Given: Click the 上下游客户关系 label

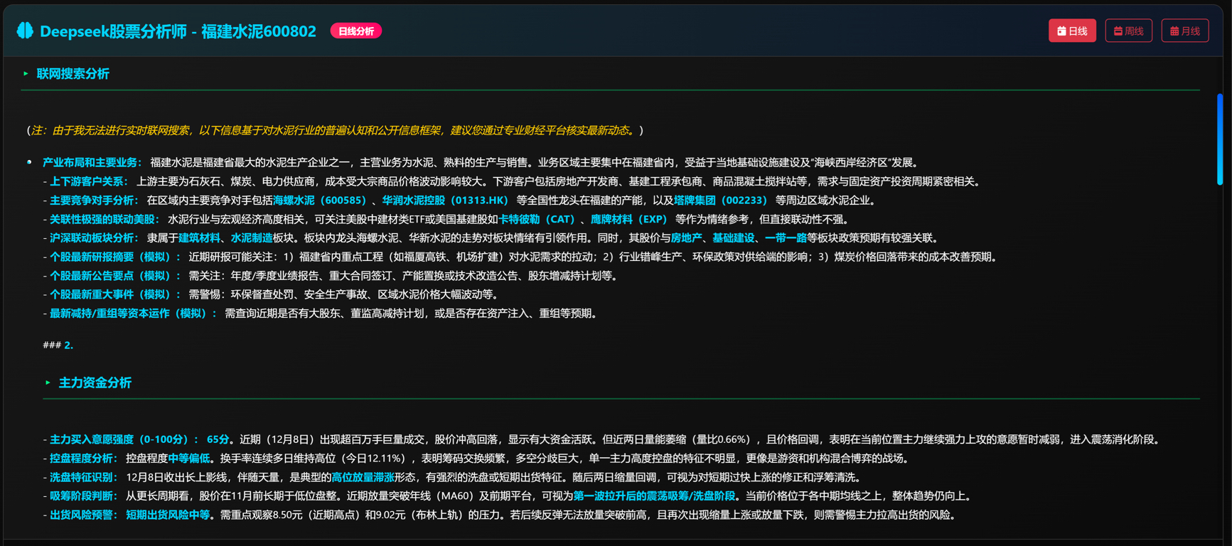Looking at the screenshot, I should [89, 182].
